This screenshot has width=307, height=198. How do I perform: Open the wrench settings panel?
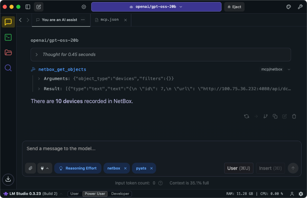click(x=300, y=7)
